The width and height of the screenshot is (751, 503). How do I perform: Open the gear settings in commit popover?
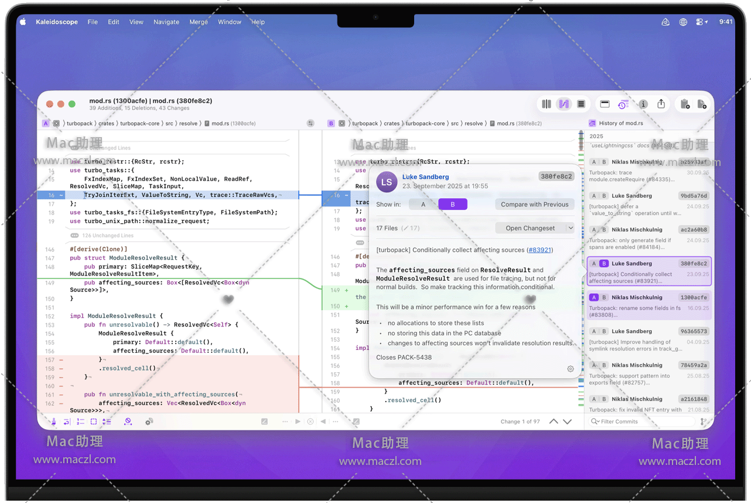coord(571,369)
